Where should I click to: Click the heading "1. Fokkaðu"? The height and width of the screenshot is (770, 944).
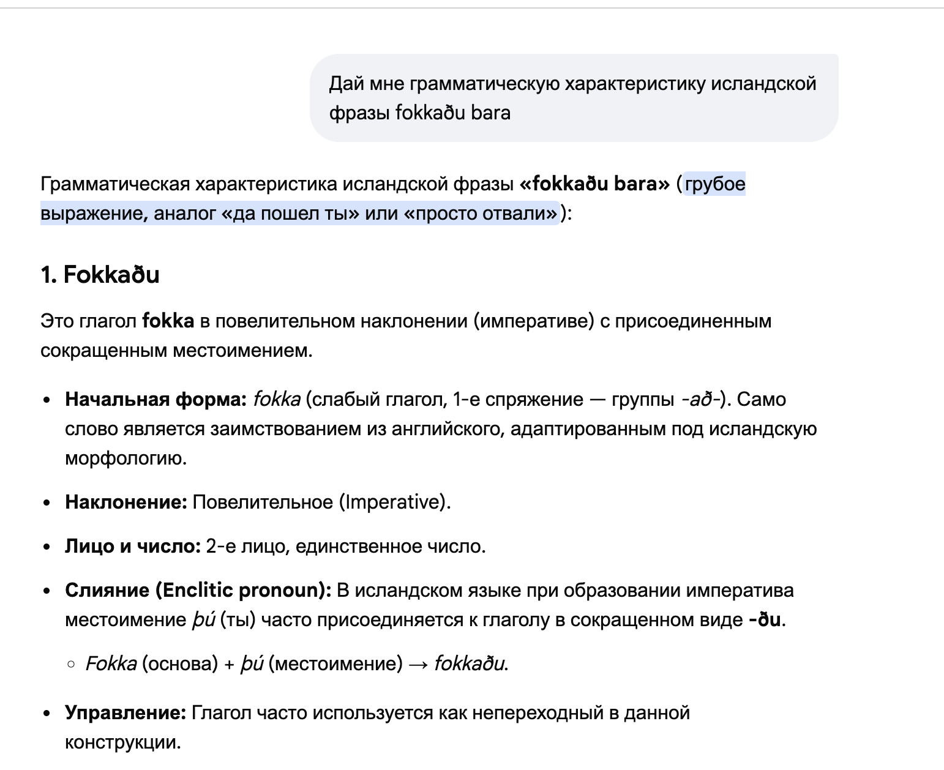[100, 275]
